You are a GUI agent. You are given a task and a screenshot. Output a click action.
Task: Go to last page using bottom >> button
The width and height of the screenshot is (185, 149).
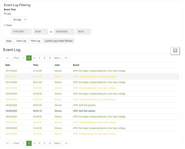coord(66,143)
